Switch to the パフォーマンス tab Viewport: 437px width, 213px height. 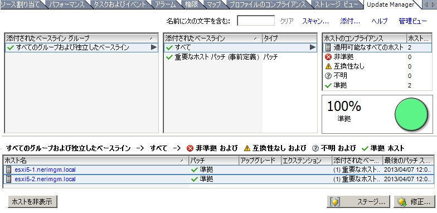click(x=67, y=4)
